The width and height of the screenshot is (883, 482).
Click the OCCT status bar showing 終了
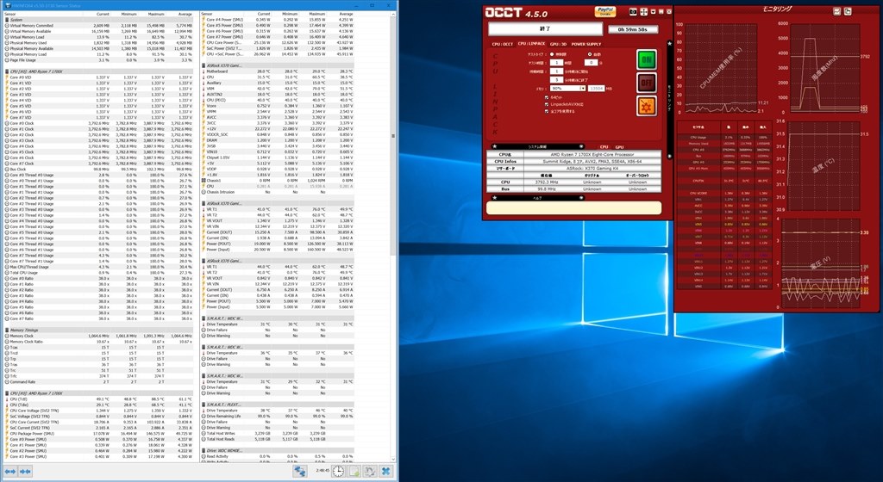(545, 28)
